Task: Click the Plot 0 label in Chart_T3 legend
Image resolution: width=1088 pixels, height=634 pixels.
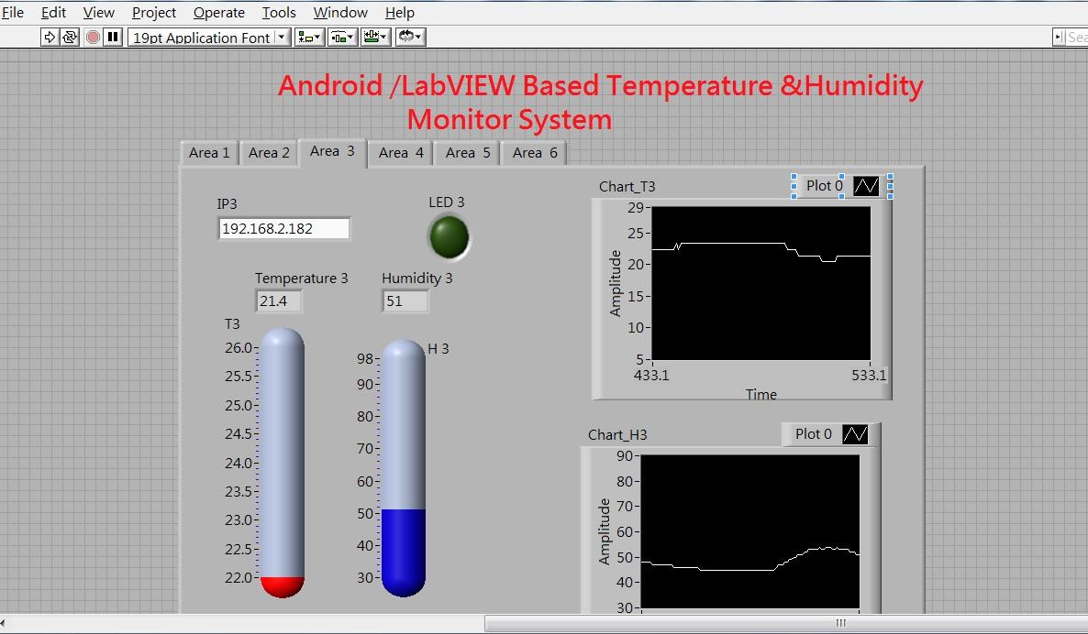Action: click(825, 186)
